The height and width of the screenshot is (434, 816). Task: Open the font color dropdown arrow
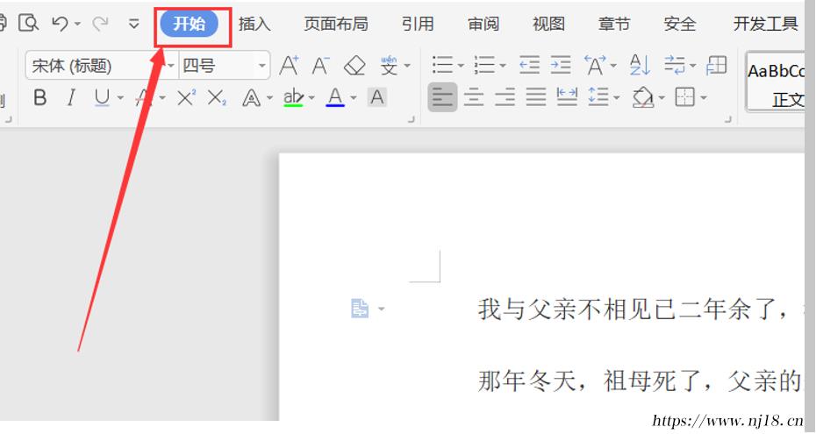click(x=354, y=97)
